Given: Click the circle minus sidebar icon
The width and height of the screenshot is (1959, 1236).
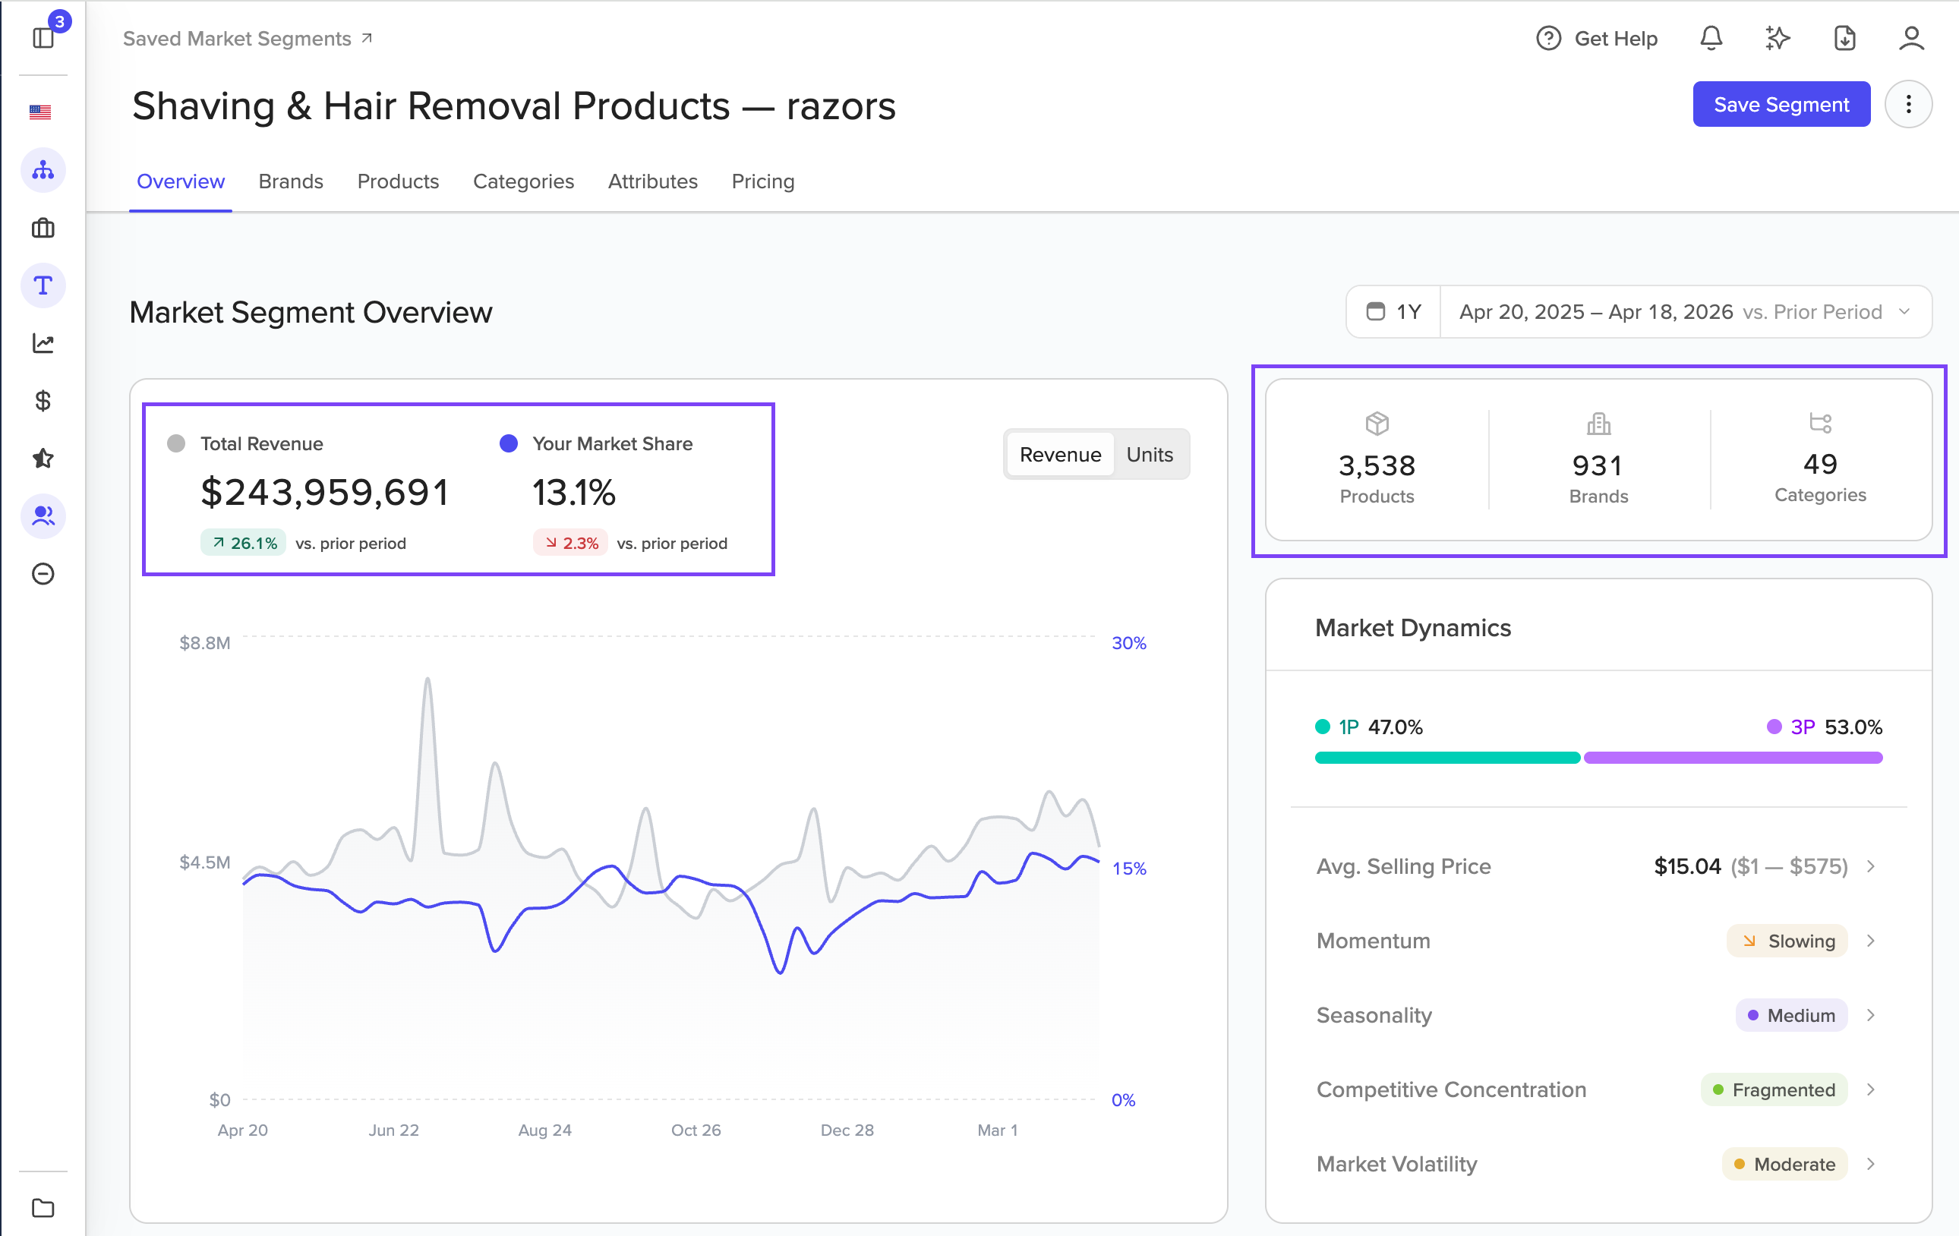Looking at the screenshot, I should pos(43,575).
